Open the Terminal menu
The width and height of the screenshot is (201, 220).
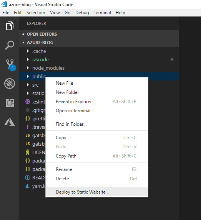point(102,13)
